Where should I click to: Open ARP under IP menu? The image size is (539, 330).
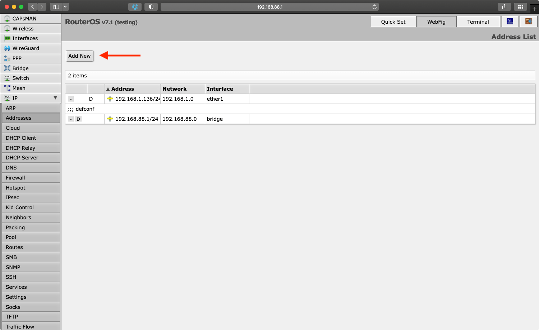point(31,108)
